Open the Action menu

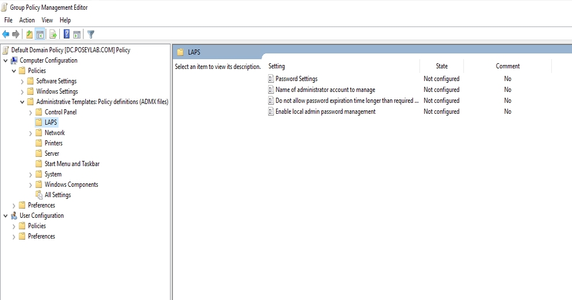point(27,20)
